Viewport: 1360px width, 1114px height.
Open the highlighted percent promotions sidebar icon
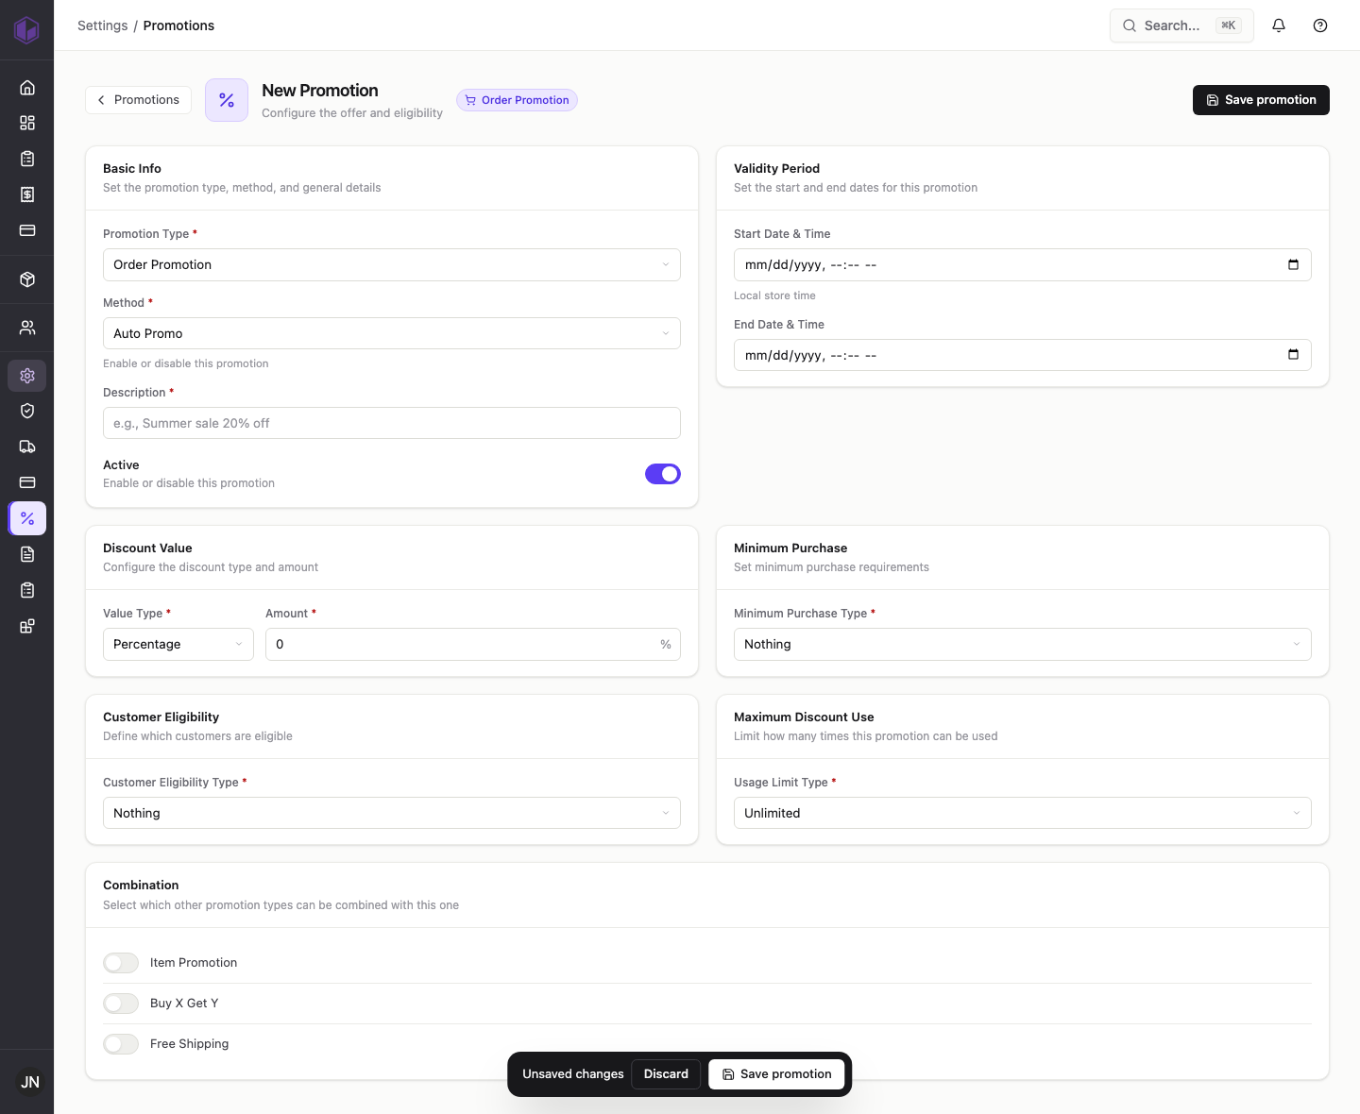[27, 518]
